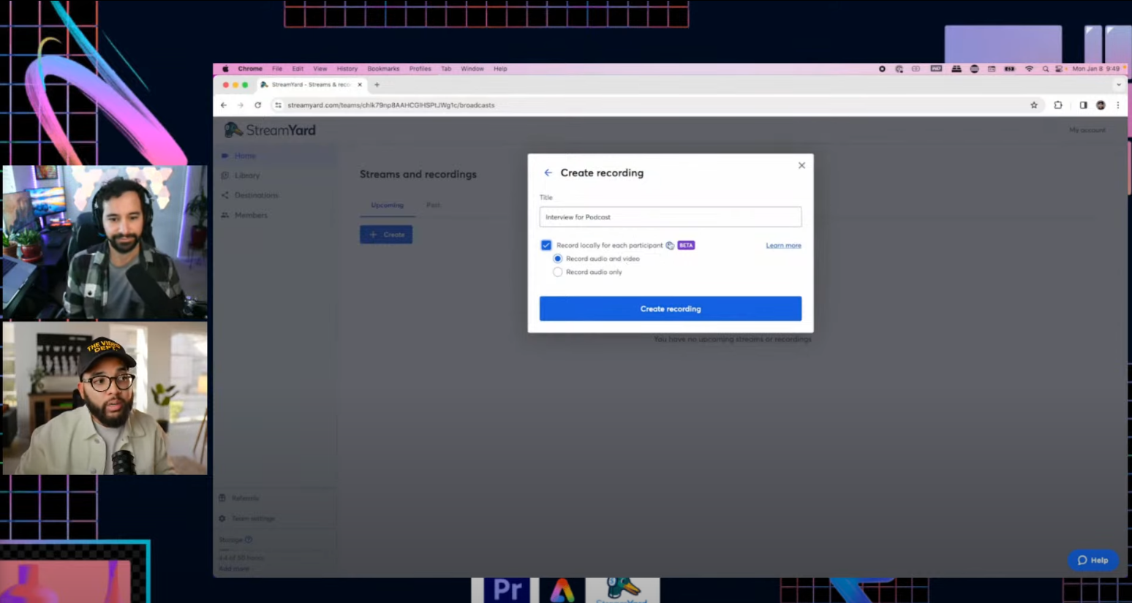The height and width of the screenshot is (603, 1132).
Task: Select Record audio only option
Action: 558,272
